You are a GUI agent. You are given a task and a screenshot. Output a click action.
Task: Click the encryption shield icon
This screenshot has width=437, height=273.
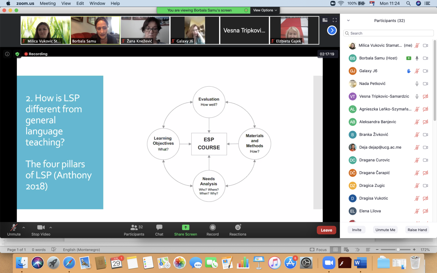pos(17,54)
